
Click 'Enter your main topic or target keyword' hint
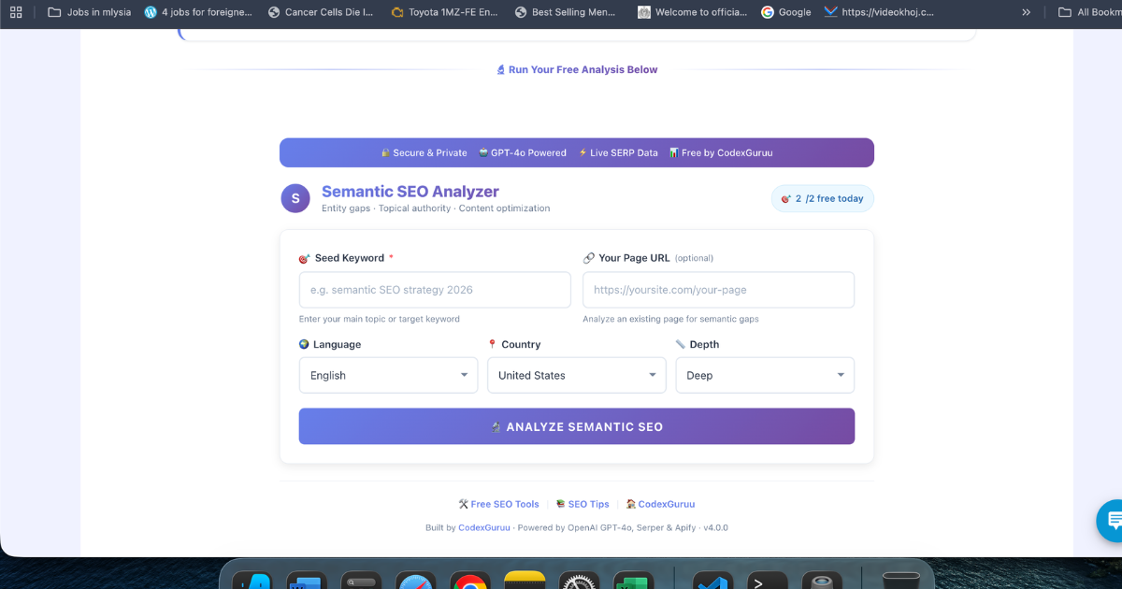click(x=380, y=319)
